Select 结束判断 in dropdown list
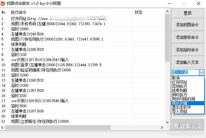Image resolution: width=206 pixels, height=138 pixels. click(x=188, y=91)
